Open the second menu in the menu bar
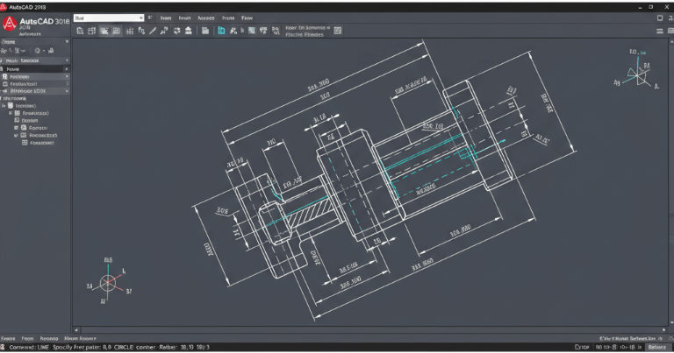 (x=184, y=18)
